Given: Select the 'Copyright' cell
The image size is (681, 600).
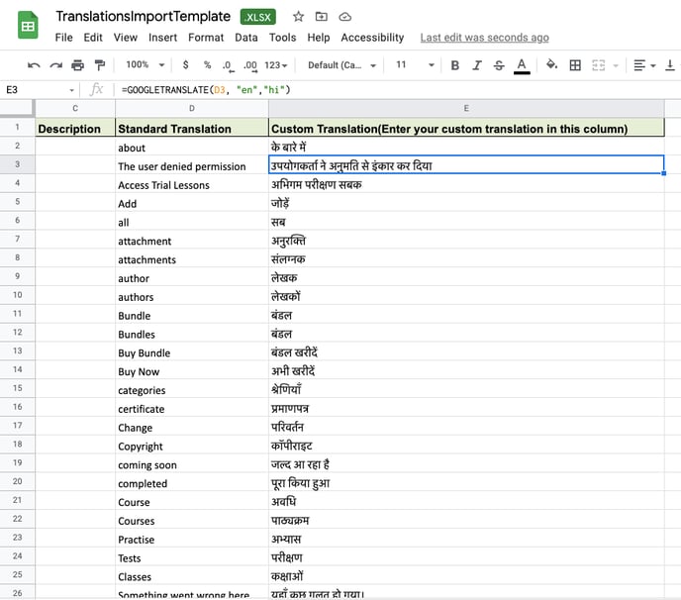Looking at the screenshot, I should coord(192,445).
